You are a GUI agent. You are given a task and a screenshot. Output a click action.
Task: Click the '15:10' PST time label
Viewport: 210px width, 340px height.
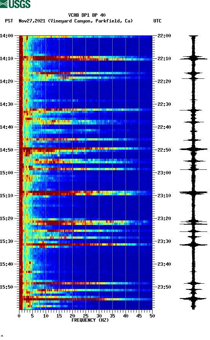(6, 196)
